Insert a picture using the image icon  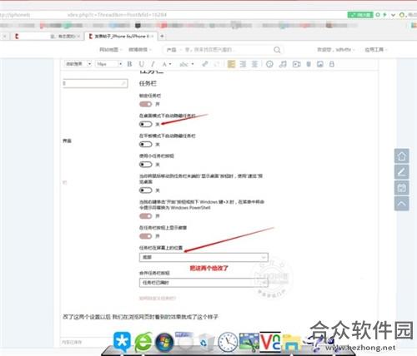click(x=320, y=64)
